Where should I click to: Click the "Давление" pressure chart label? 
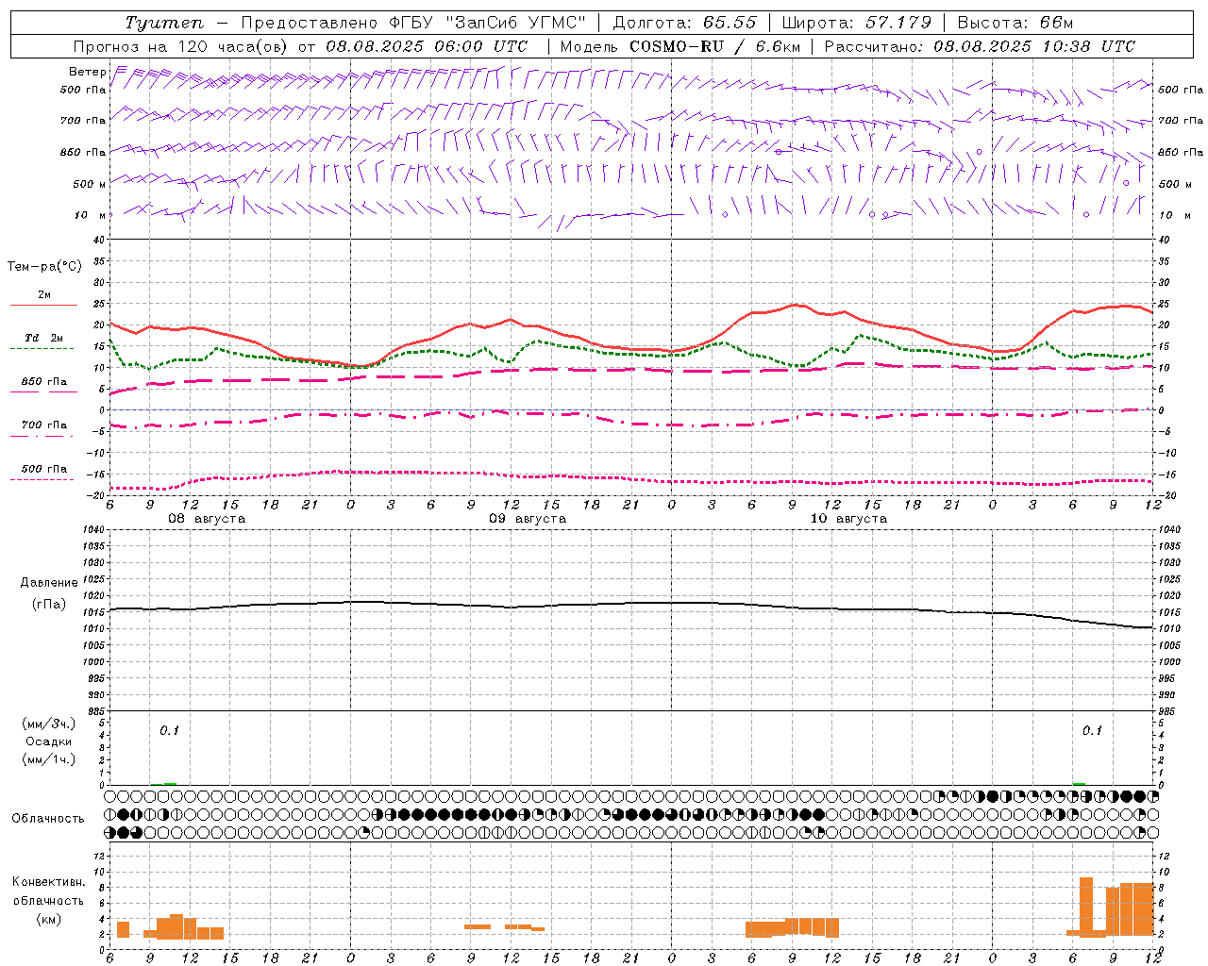49,583
